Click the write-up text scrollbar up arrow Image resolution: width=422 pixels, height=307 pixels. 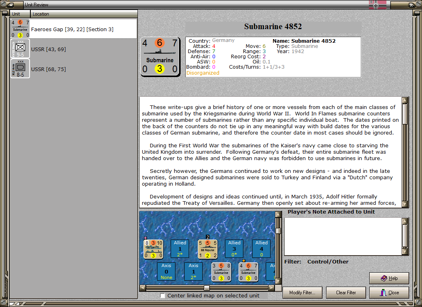(x=405, y=100)
